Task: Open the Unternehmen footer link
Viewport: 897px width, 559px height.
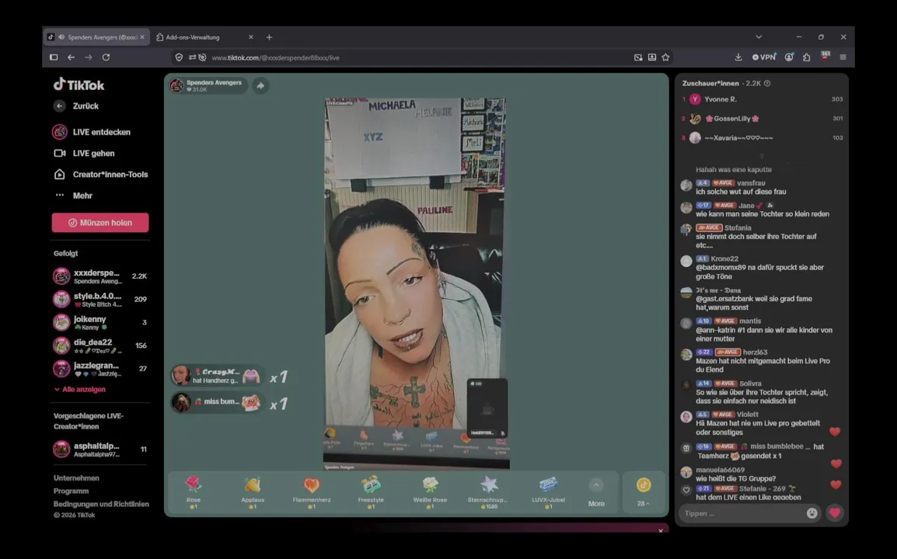Action: pyautogui.click(x=76, y=477)
